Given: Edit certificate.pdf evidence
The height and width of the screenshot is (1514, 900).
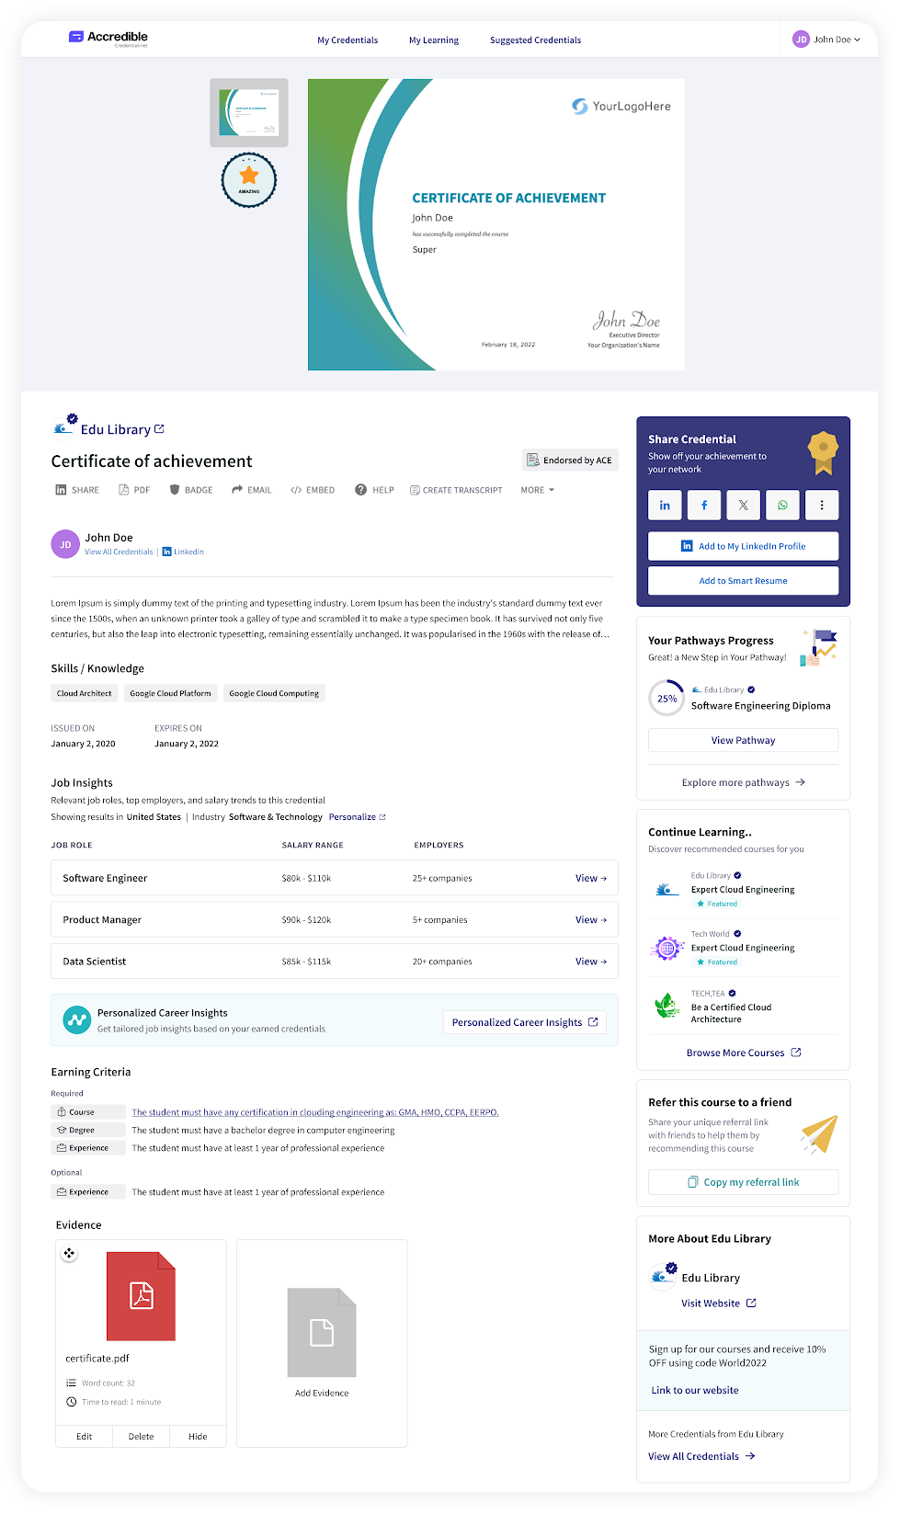Looking at the screenshot, I should coord(85,1437).
